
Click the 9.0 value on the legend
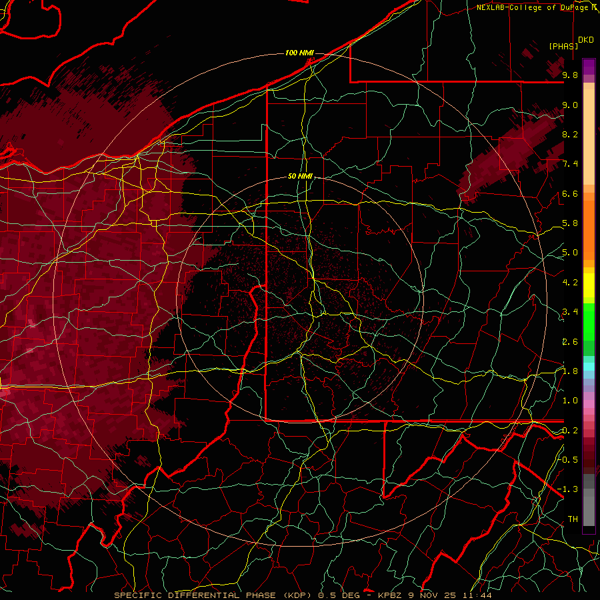click(570, 105)
